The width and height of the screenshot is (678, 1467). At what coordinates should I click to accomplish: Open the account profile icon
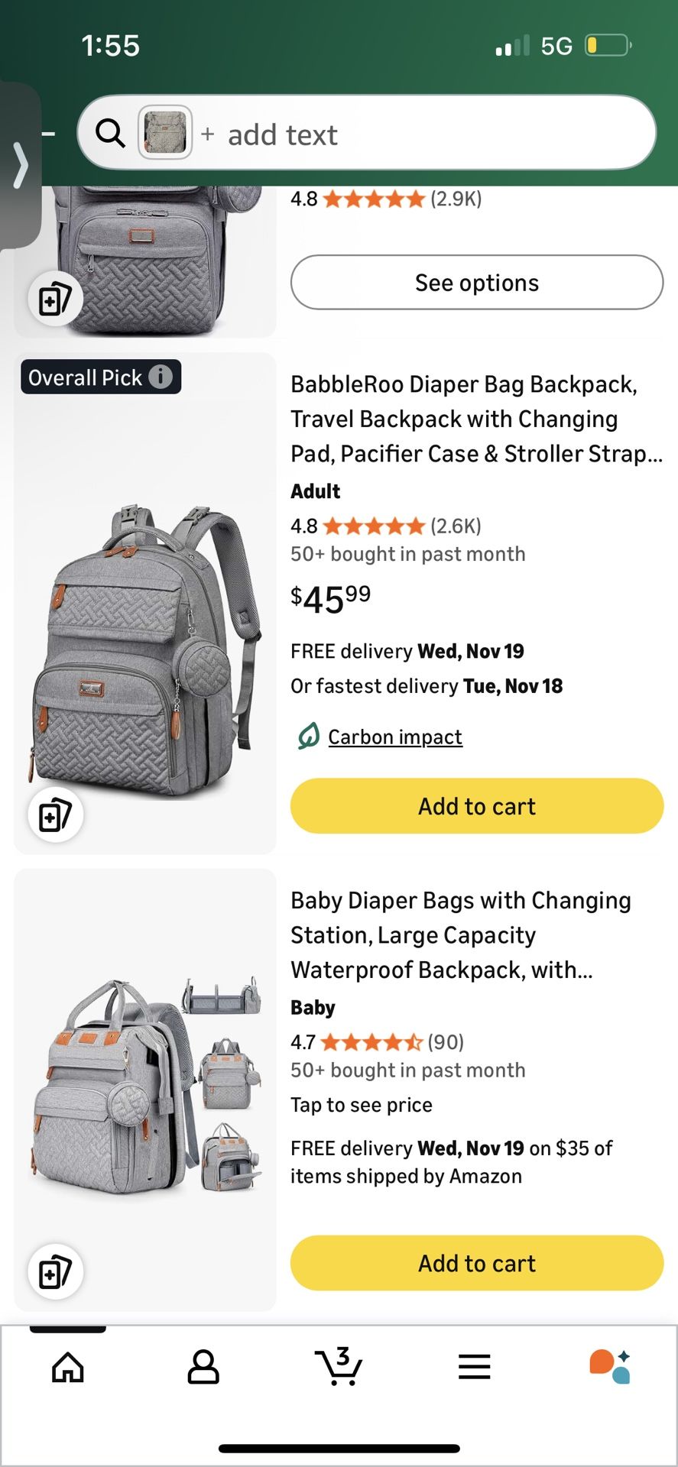(x=203, y=1368)
